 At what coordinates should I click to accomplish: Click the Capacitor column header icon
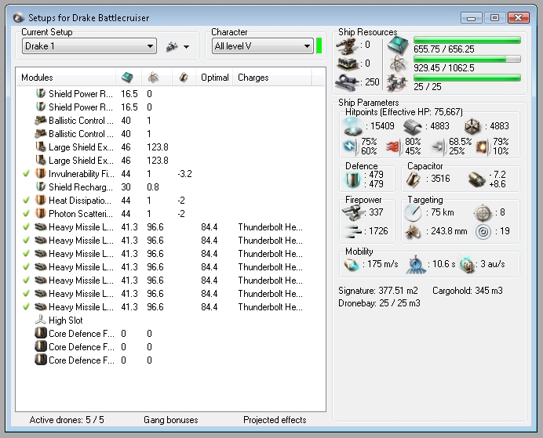[x=184, y=78]
